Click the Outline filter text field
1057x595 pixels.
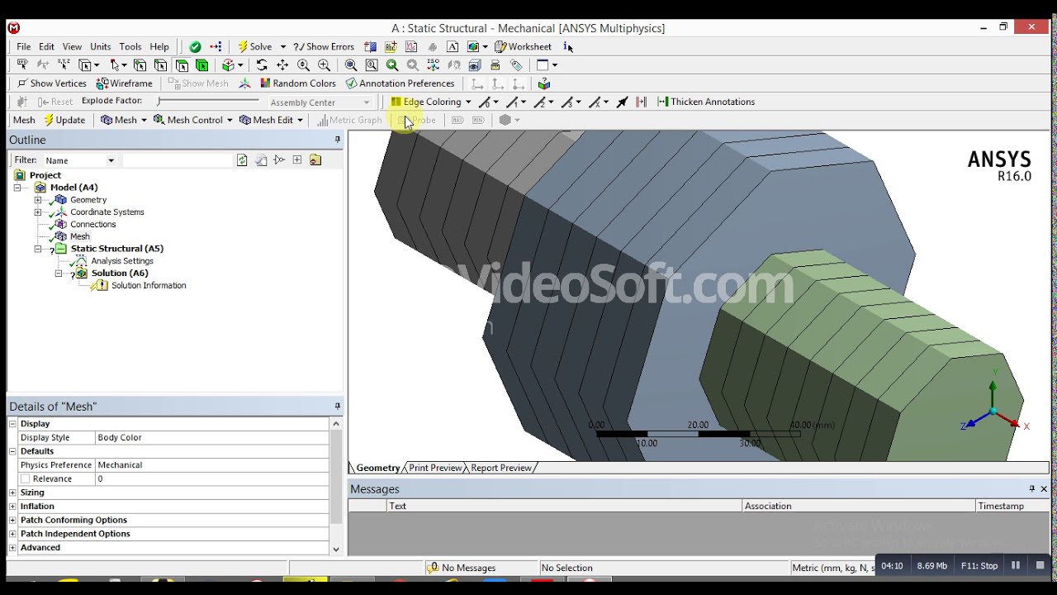(x=177, y=160)
